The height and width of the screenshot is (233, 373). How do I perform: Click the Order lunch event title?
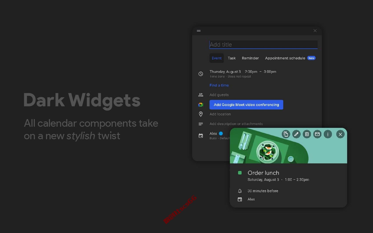[263, 173]
